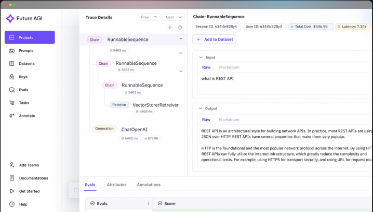Click the Annotate sidebar icon
The height and width of the screenshot is (212, 373).
(x=12, y=116)
